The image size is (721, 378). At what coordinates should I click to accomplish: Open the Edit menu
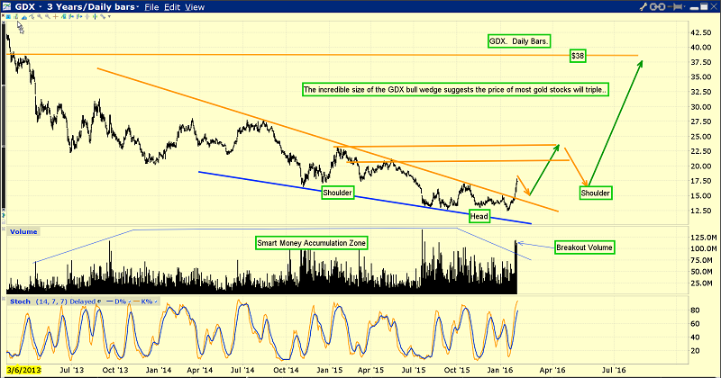pyautogui.click(x=172, y=7)
